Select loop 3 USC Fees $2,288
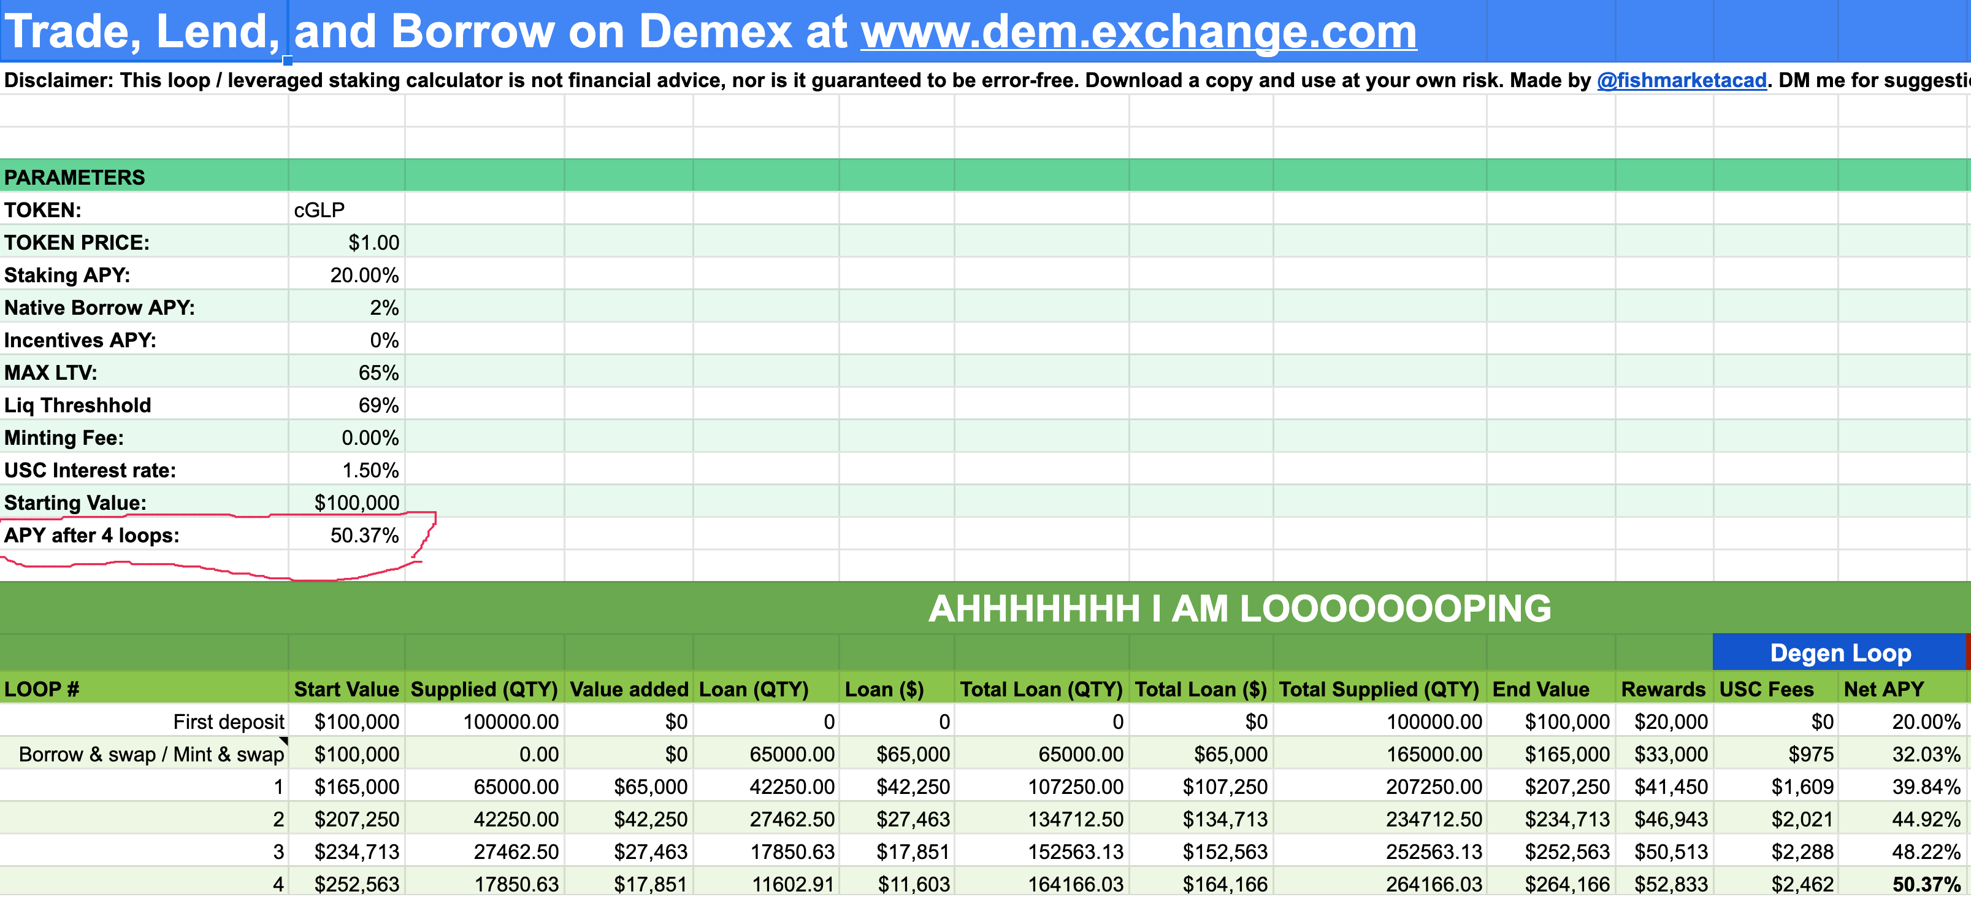 pyautogui.click(x=1776, y=852)
